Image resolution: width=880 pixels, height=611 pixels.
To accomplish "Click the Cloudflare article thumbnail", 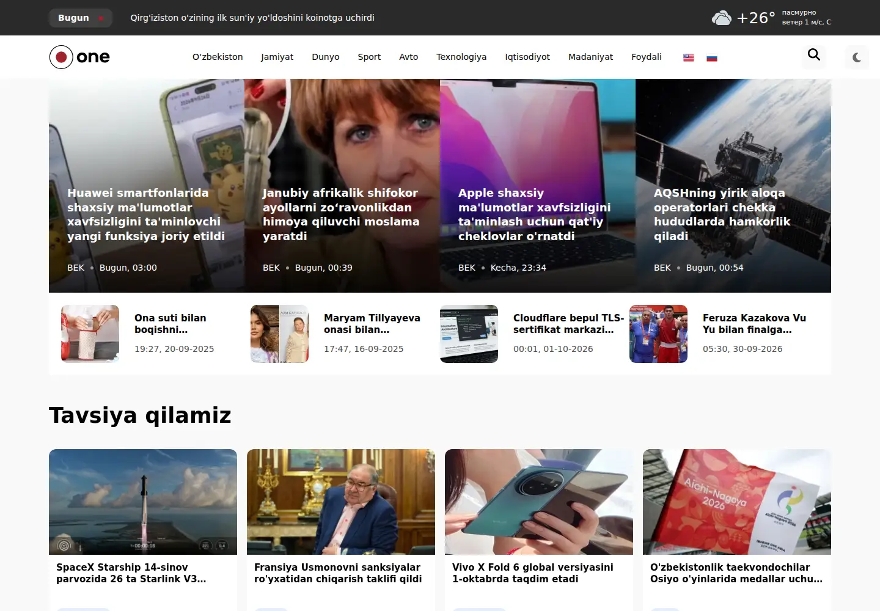I will coord(469,334).
